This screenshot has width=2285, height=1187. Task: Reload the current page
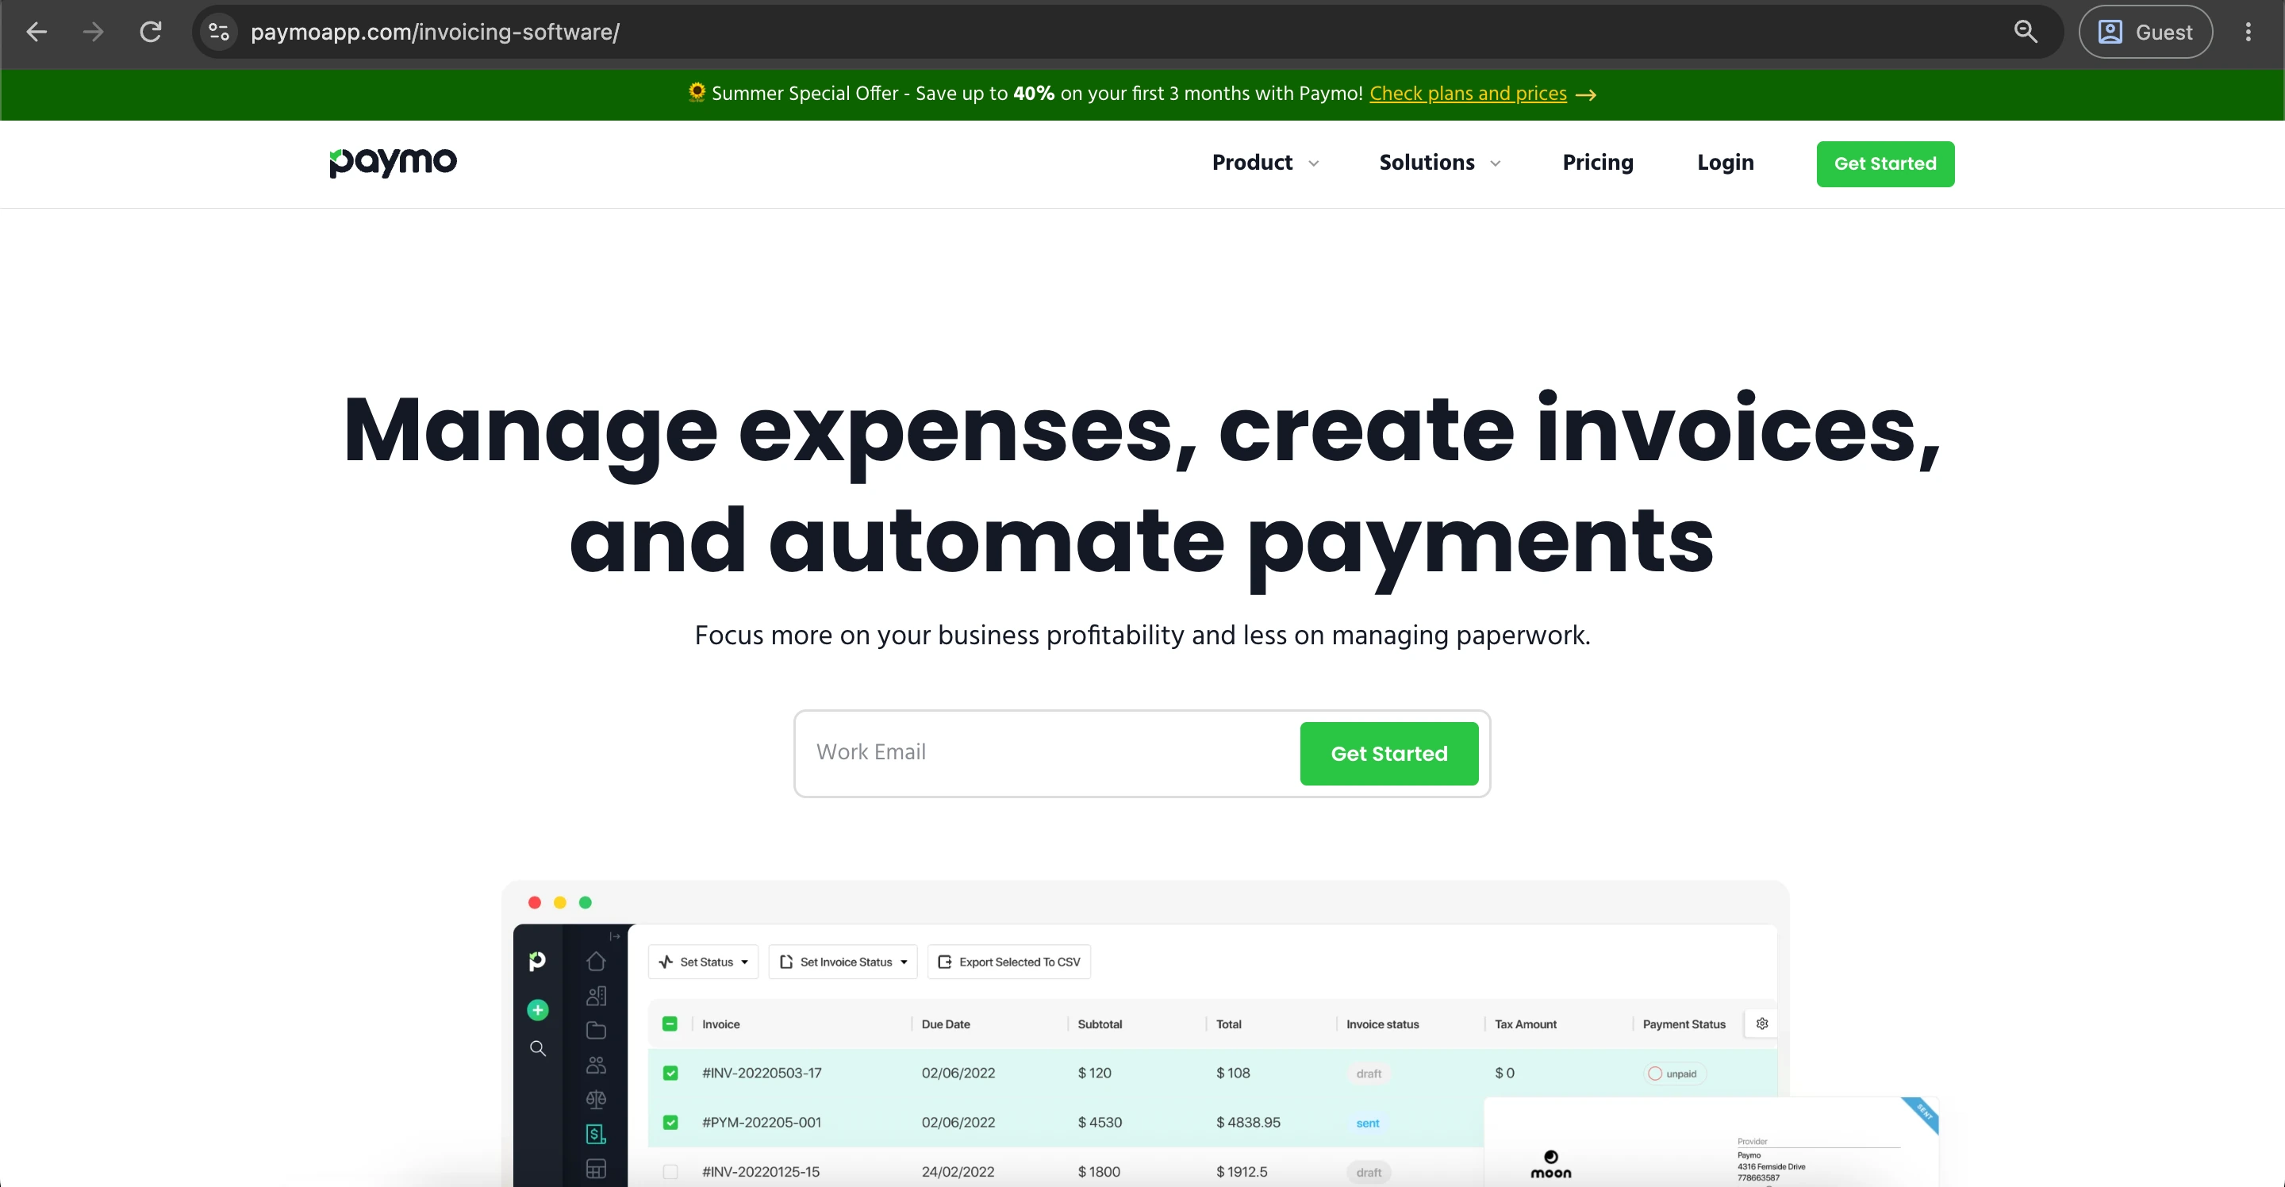tap(151, 32)
